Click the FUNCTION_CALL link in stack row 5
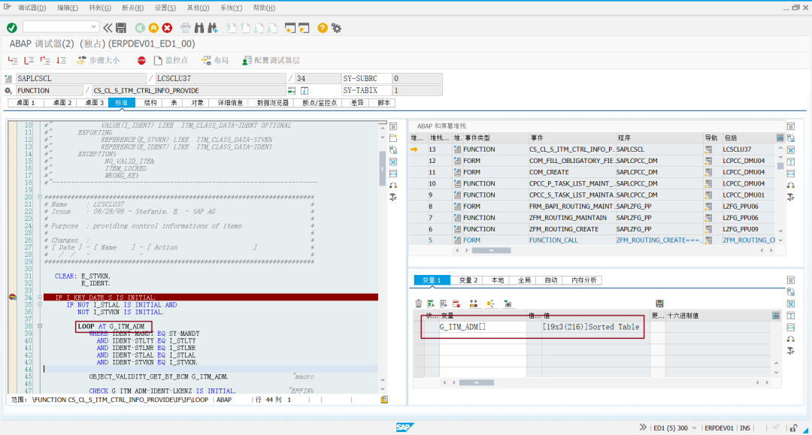The width and height of the screenshot is (812, 435). point(553,240)
